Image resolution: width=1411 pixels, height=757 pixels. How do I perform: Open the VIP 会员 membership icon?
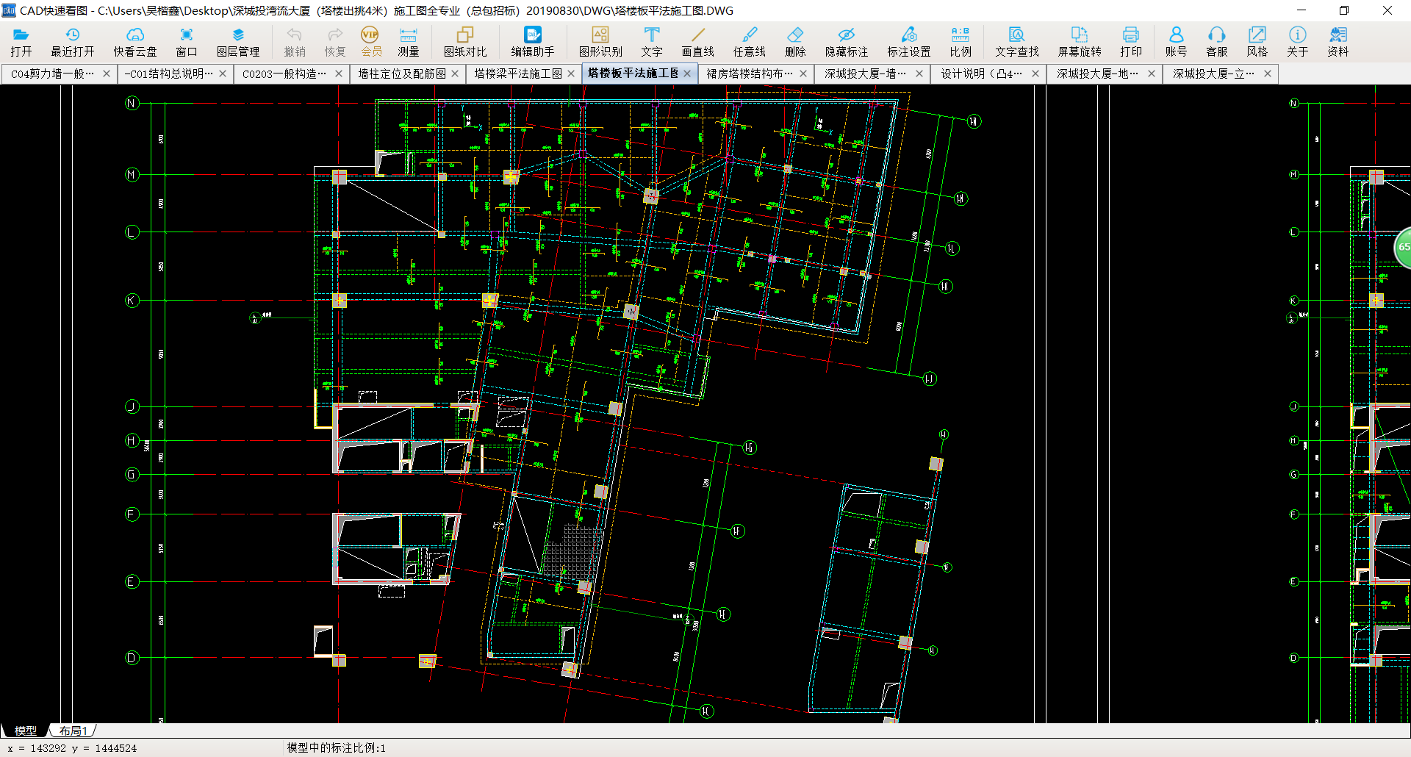tap(370, 42)
